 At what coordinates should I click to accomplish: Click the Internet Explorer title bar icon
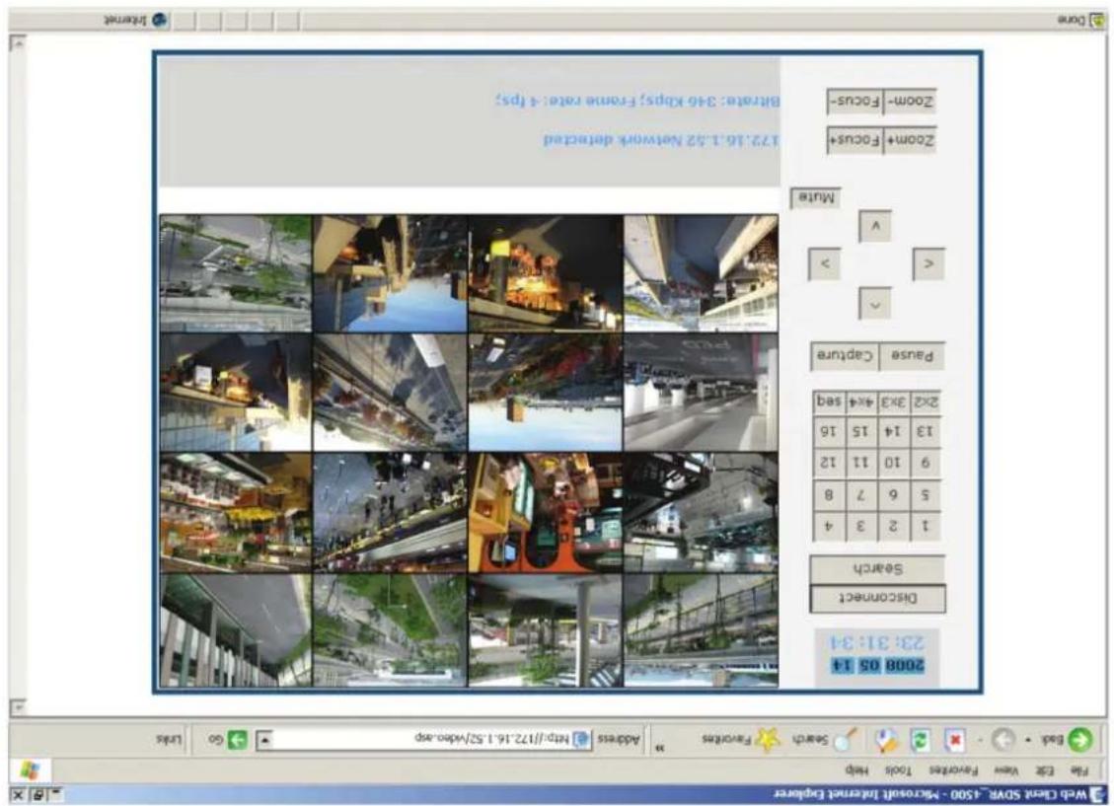(1097, 794)
